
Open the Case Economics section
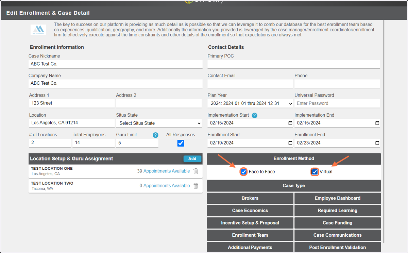click(250, 210)
